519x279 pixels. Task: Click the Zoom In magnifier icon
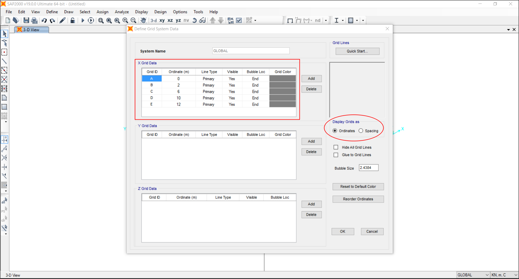pyautogui.click(x=125, y=21)
